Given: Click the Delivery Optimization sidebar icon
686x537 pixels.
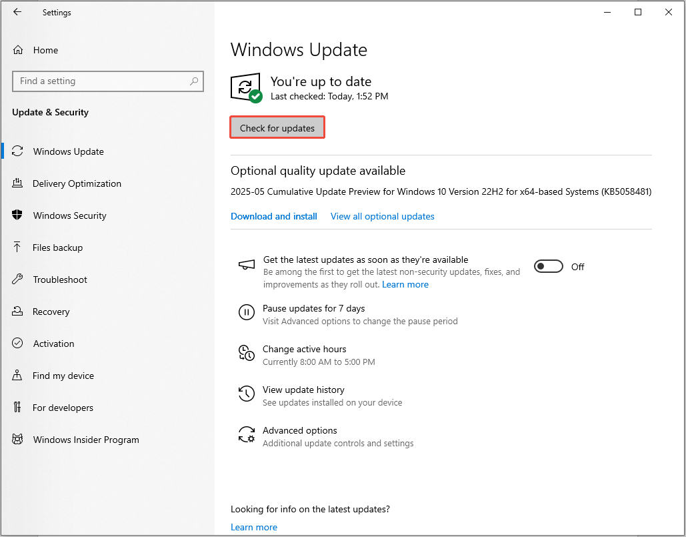Looking at the screenshot, I should point(18,183).
